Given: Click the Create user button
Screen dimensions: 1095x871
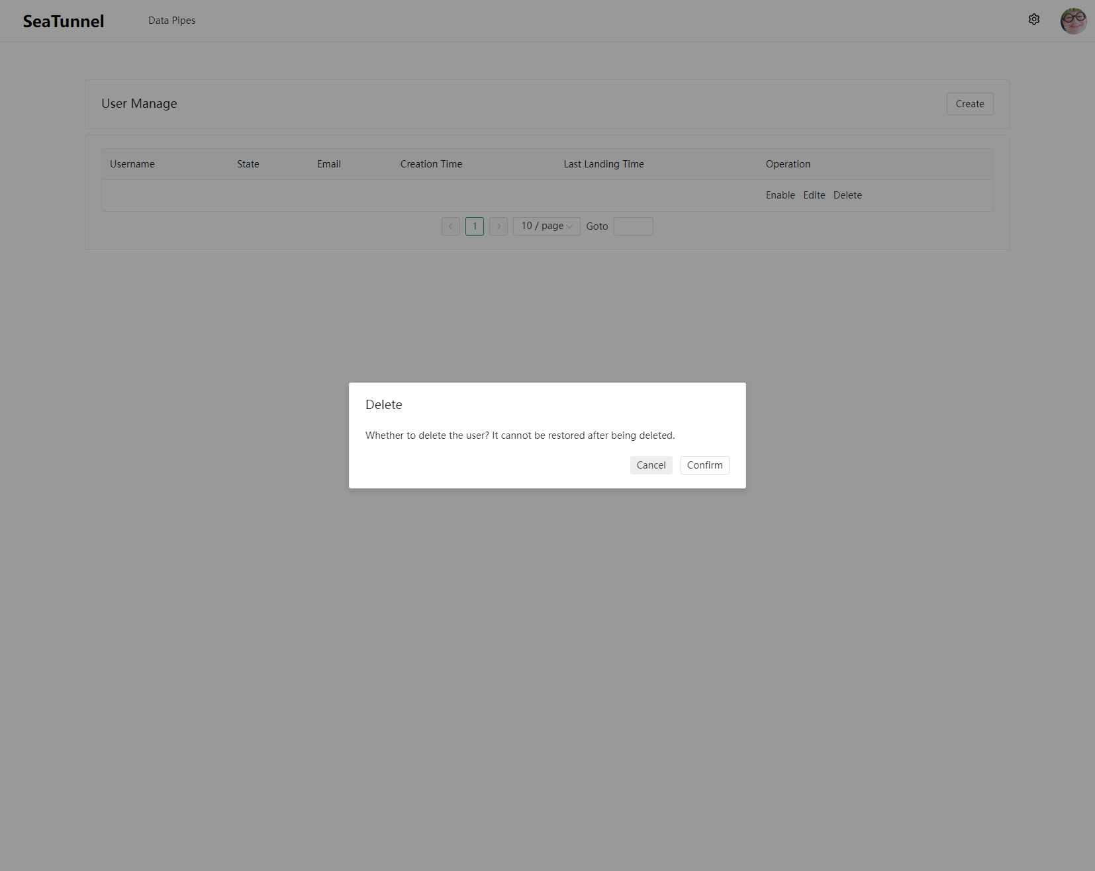Looking at the screenshot, I should [x=970, y=104].
